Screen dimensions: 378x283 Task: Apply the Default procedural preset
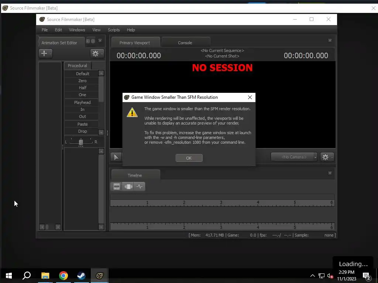click(x=82, y=74)
